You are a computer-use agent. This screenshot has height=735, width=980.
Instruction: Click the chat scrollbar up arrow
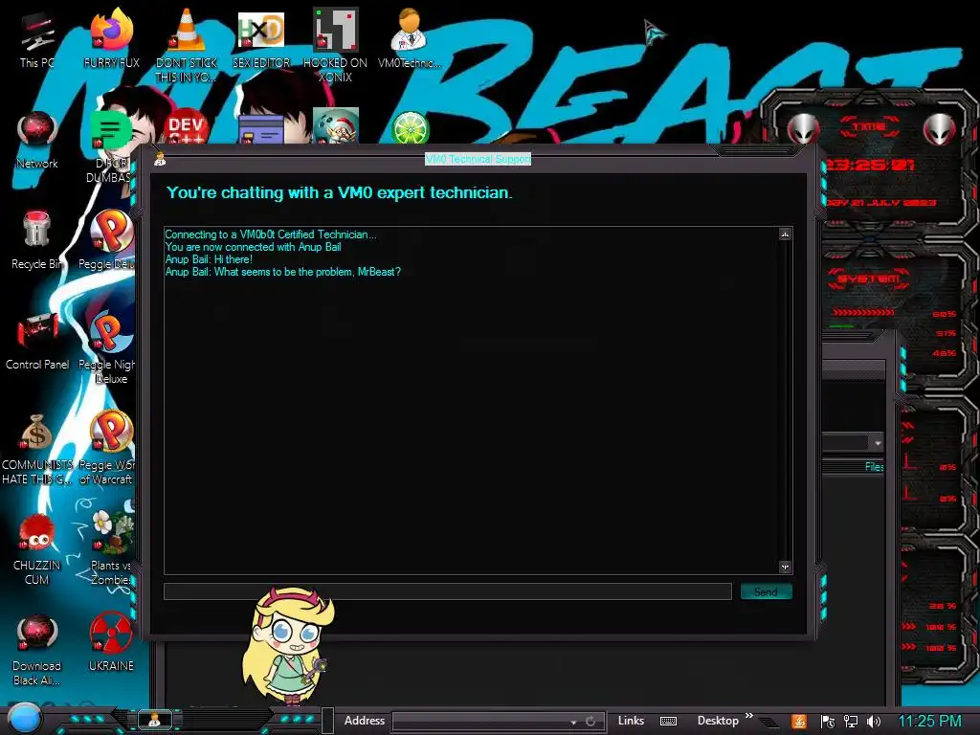pos(785,234)
